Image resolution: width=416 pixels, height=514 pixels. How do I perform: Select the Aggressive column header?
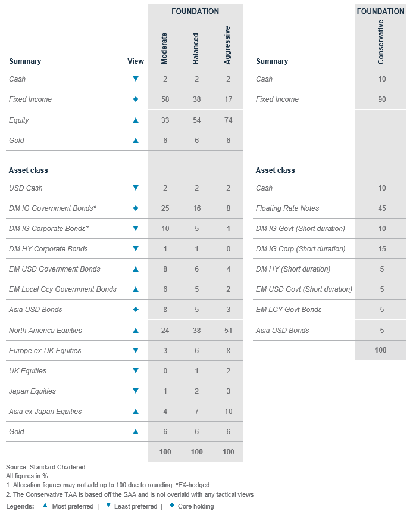click(x=227, y=45)
